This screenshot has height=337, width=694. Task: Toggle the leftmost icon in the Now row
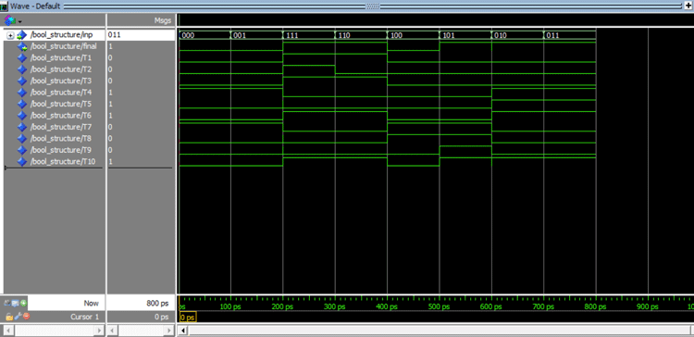(x=7, y=304)
